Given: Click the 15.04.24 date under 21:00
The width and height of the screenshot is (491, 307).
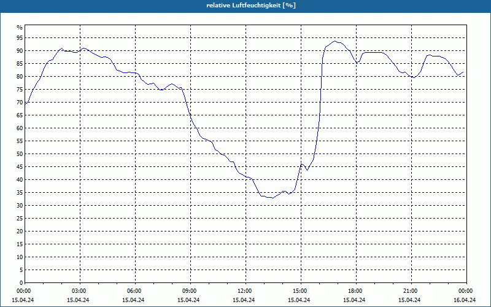Looking at the screenshot, I should 409,300.
